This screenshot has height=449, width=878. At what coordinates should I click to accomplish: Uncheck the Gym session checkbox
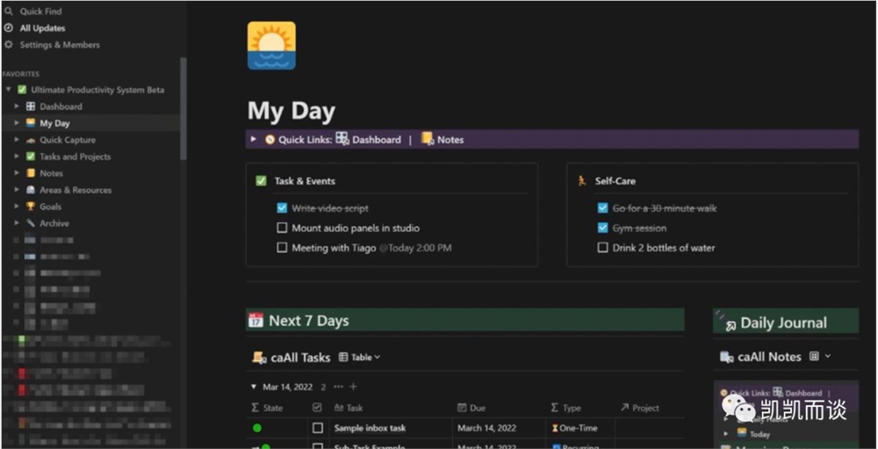pos(602,228)
